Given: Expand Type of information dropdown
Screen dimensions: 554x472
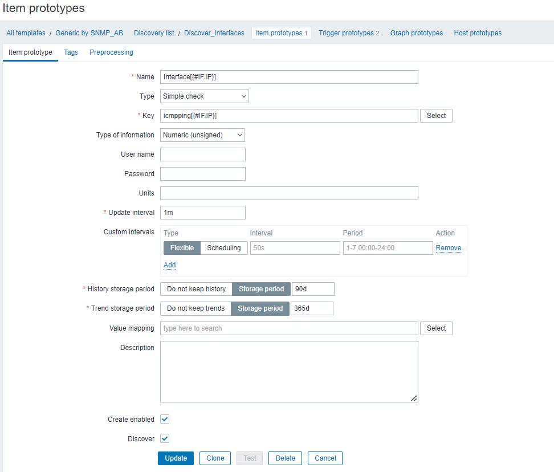Looking at the screenshot, I should pos(202,135).
